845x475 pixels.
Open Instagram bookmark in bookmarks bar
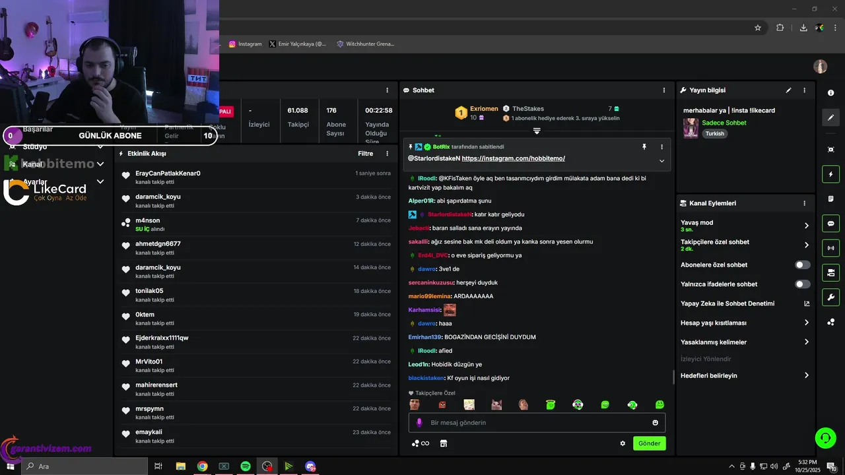coord(246,44)
